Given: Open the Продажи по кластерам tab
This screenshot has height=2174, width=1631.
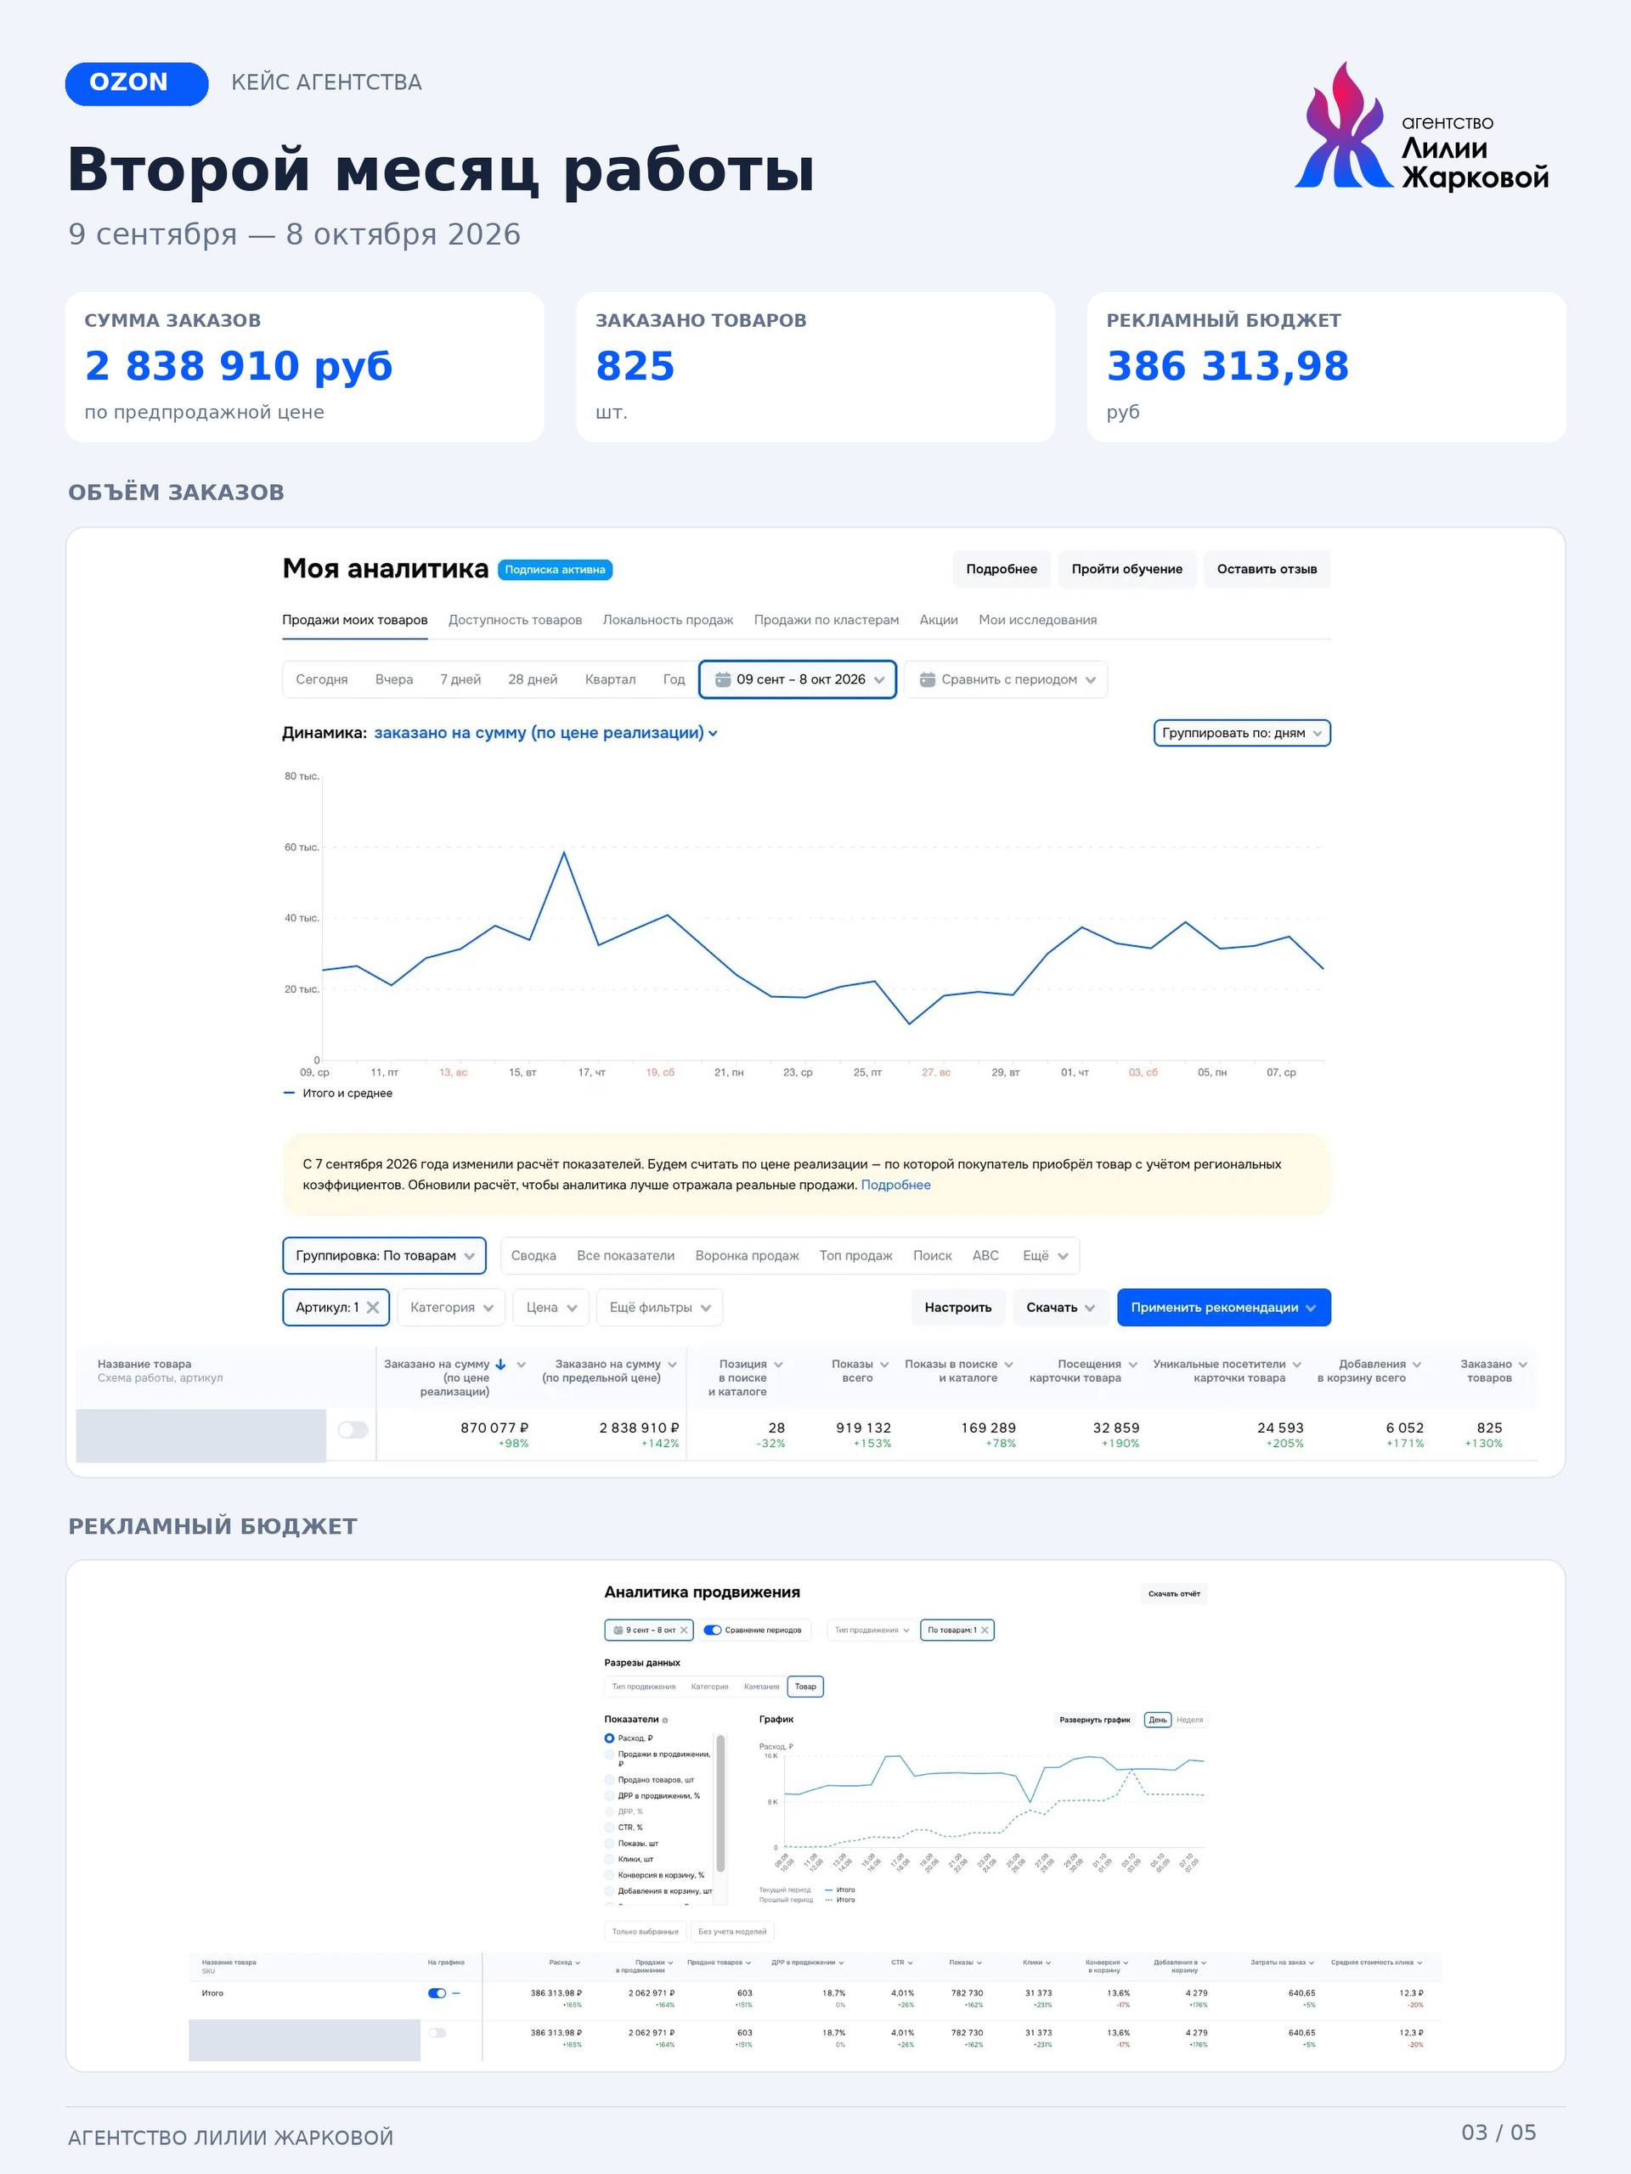Looking at the screenshot, I should click(x=826, y=619).
